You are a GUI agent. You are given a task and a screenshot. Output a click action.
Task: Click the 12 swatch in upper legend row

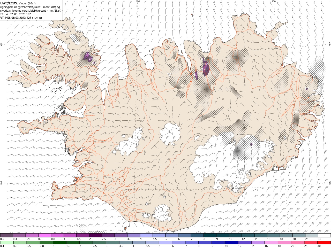pos(248,235)
